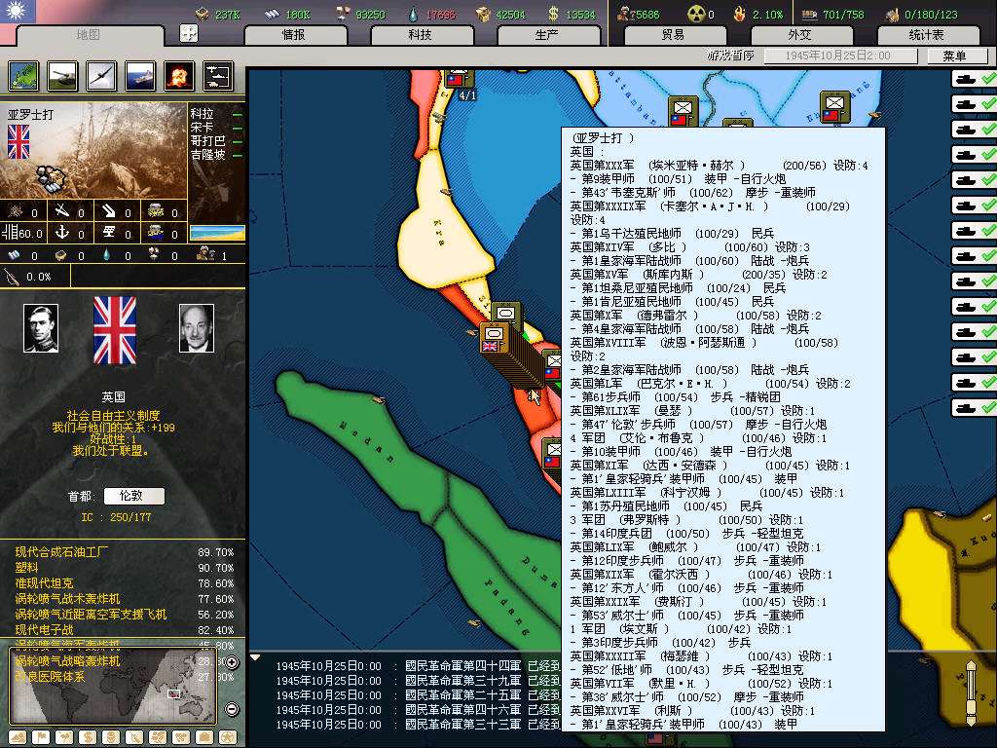Open the air units list (plane icon)
The height and width of the screenshot is (748, 997).
101,74
